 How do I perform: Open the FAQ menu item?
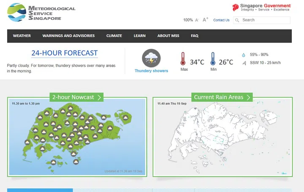point(195,36)
